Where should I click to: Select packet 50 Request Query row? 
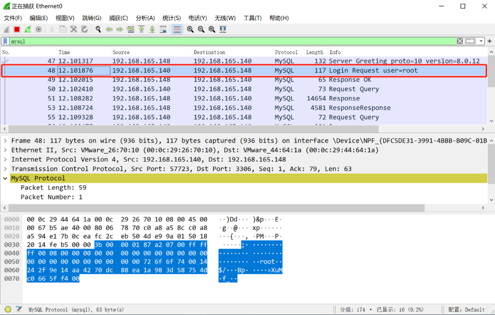(x=244, y=89)
